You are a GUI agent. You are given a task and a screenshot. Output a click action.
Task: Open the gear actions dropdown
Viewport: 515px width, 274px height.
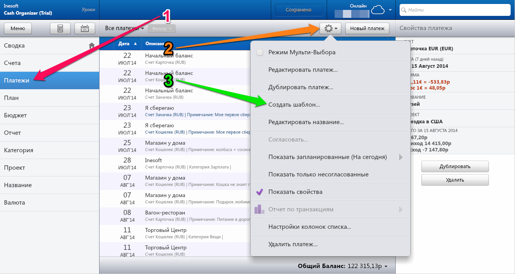(x=330, y=28)
